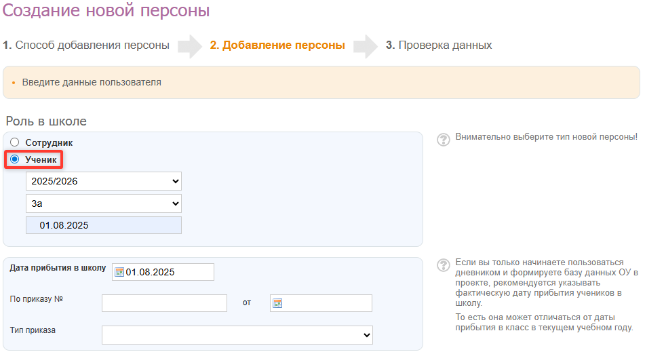Image resolution: width=645 pixels, height=352 pixels.
Task: Click help icon next to arrival date explanation
Action: coord(444,265)
